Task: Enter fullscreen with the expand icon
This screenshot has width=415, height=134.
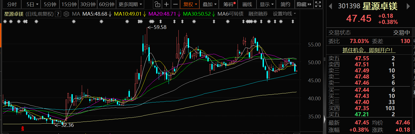Action: (318, 5)
